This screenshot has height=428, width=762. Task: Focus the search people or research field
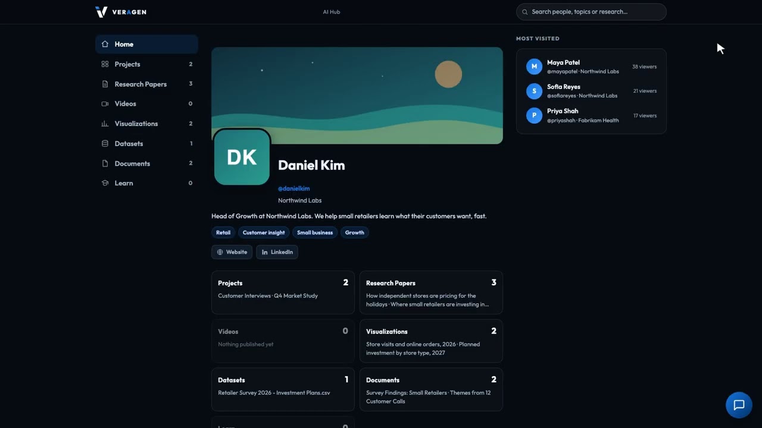[x=591, y=12]
